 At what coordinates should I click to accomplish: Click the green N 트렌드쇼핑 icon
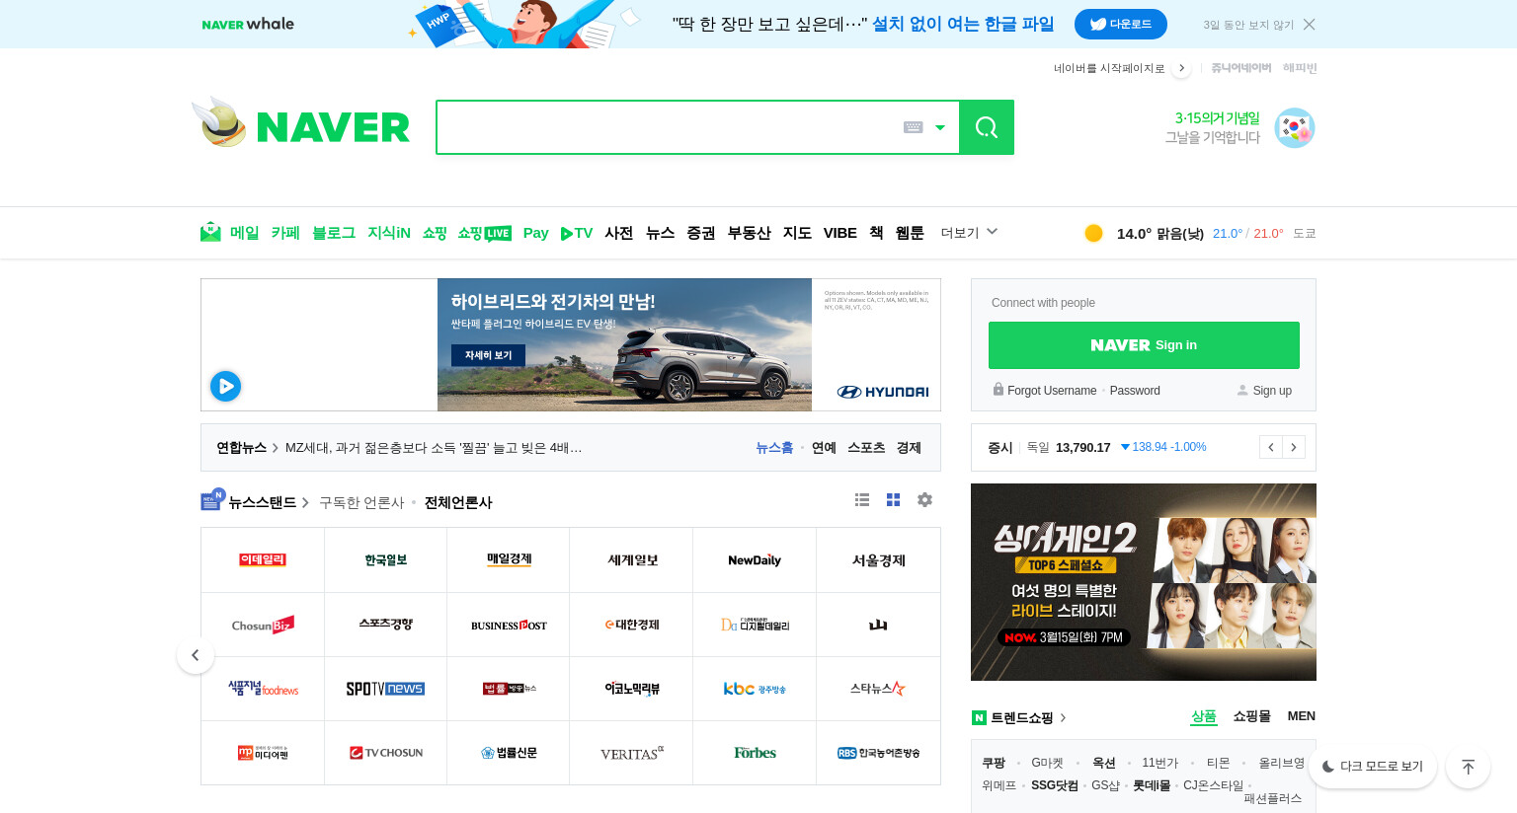(979, 717)
